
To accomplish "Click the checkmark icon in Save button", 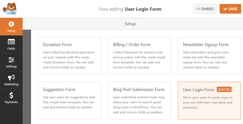I will tap(225, 9).
